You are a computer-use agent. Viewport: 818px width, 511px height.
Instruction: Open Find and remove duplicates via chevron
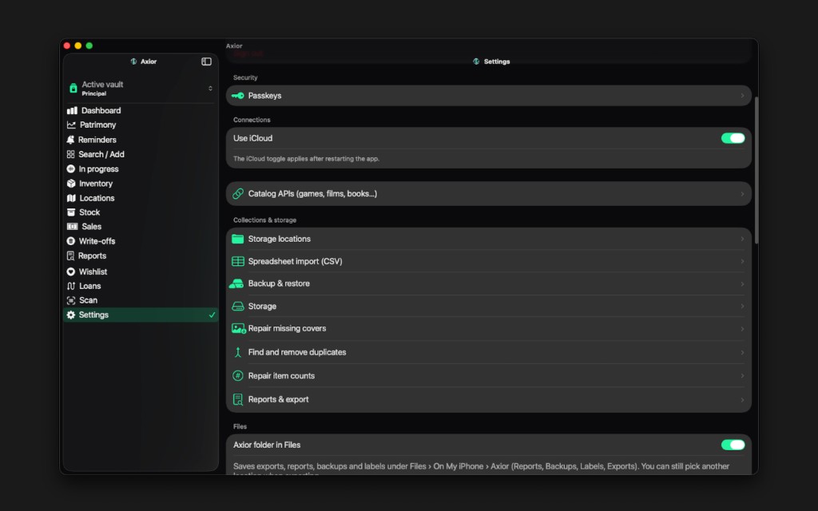tap(742, 352)
